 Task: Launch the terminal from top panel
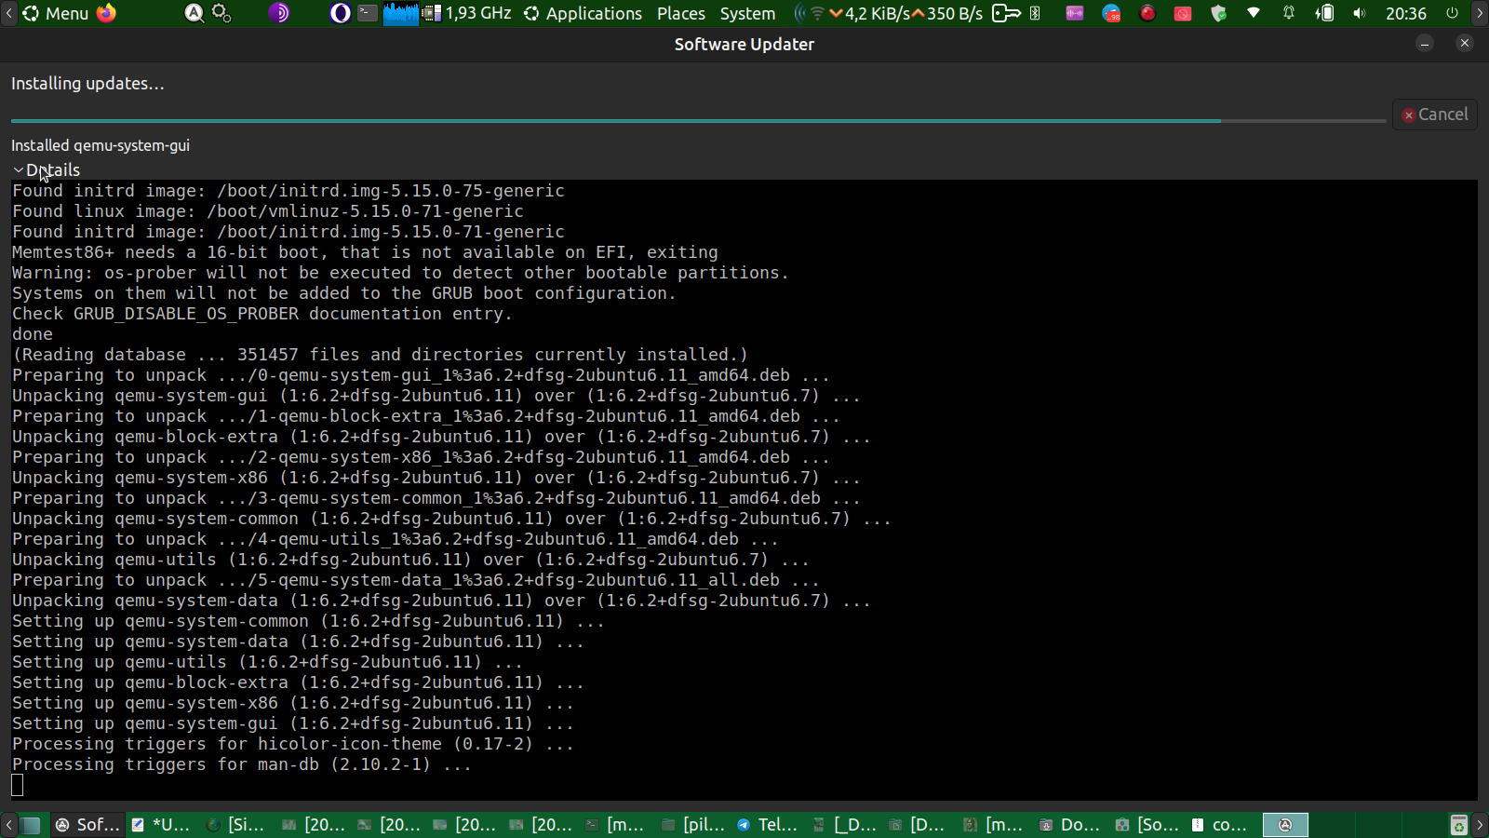coord(368,13)
